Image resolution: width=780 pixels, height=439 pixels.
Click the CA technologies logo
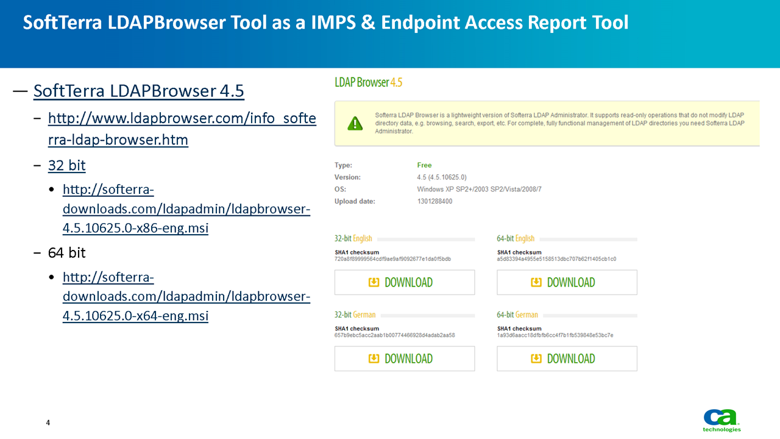point(722,420)
